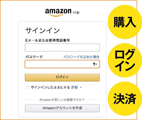Click the amazon.co.jp logo
This screenshot has width=142, height=120.
(62, 13)
